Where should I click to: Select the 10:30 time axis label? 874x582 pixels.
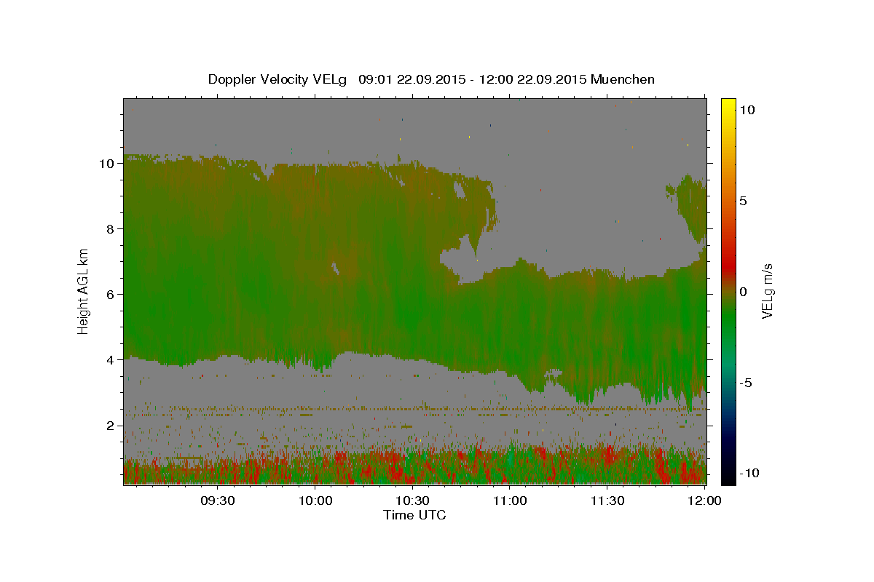(x=412, y=501)
